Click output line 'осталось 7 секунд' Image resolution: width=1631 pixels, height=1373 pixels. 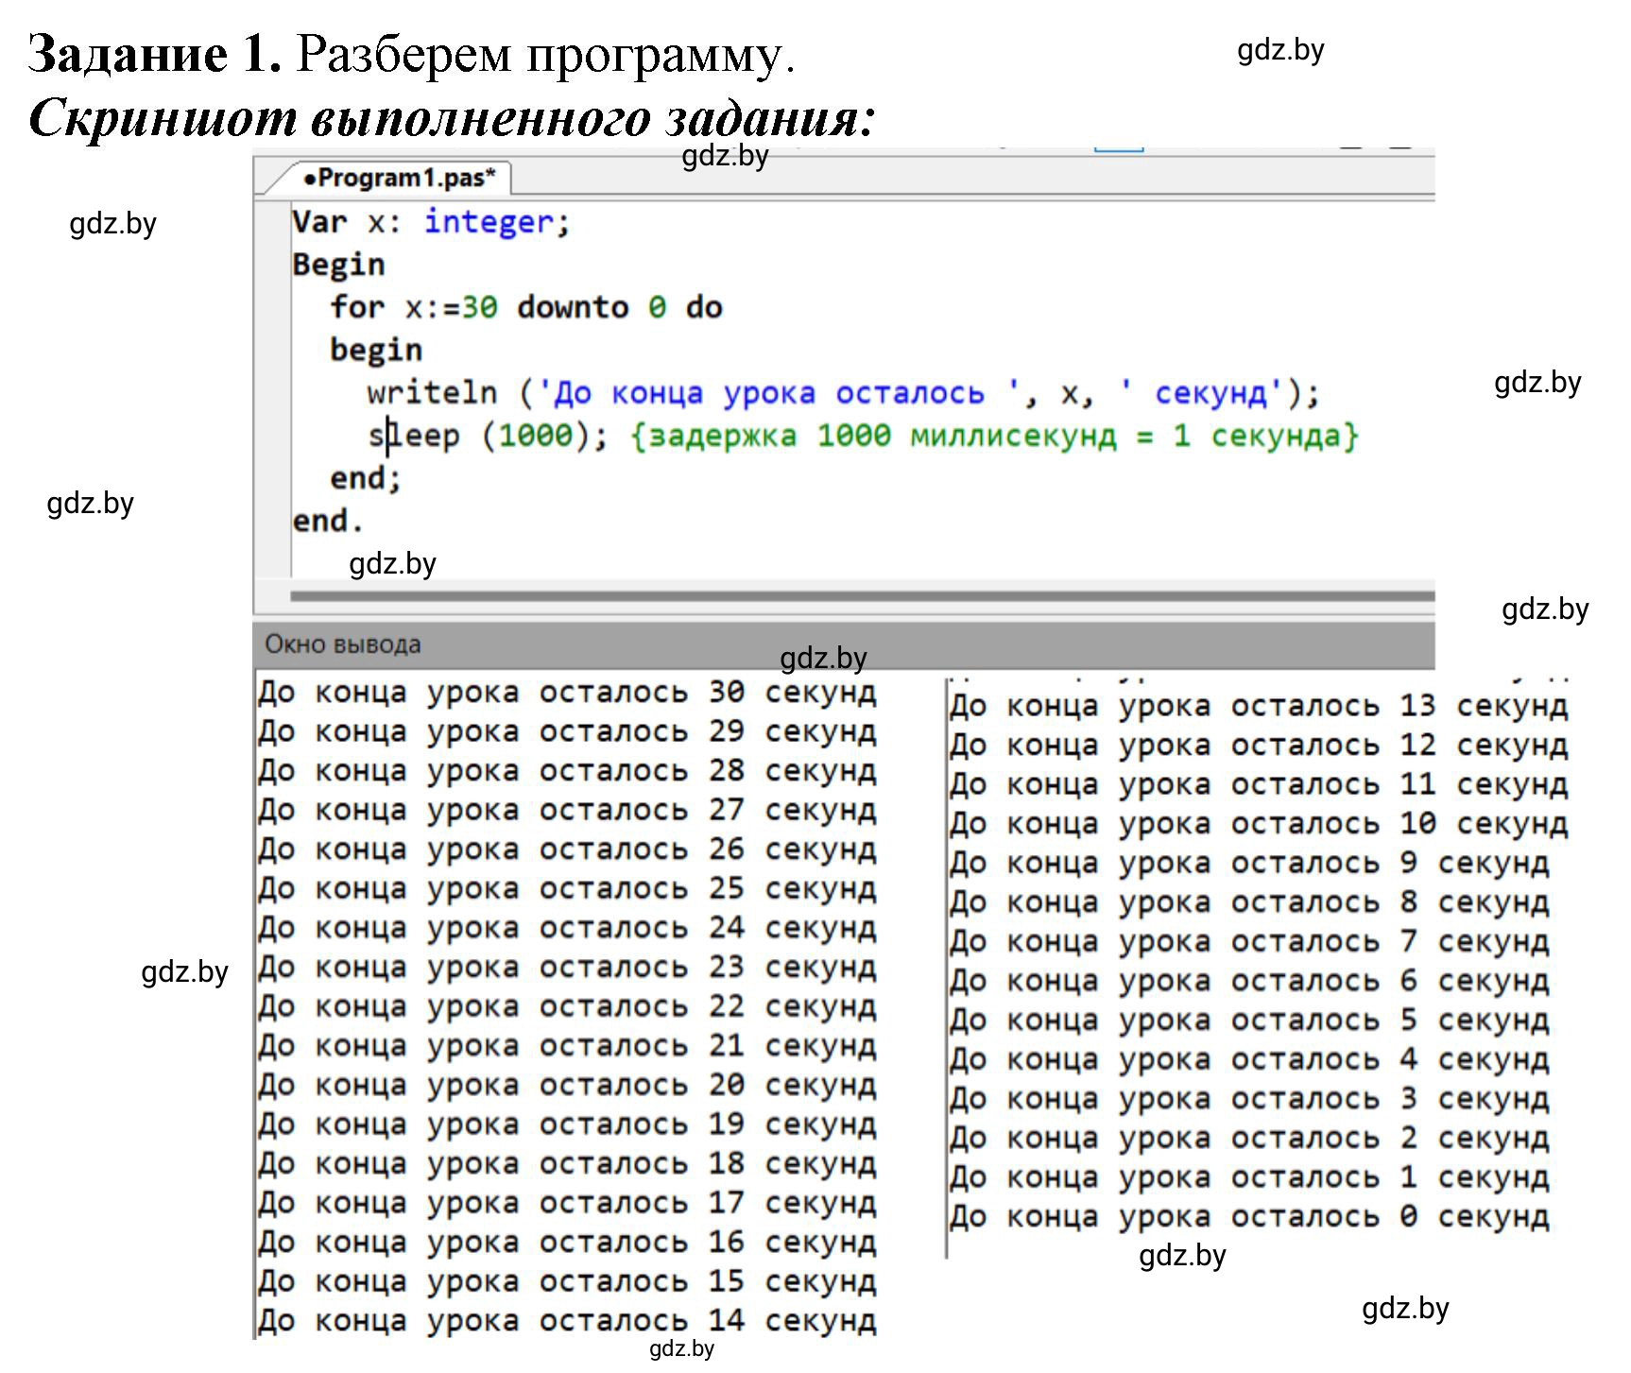point(1249,942)
